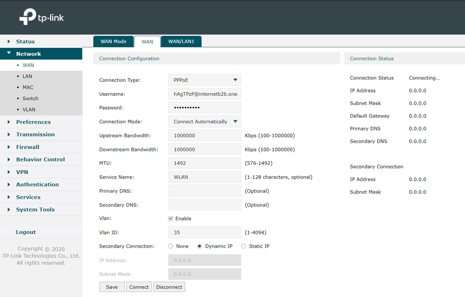Select Static IP secondary connection

tap(244, 246)
